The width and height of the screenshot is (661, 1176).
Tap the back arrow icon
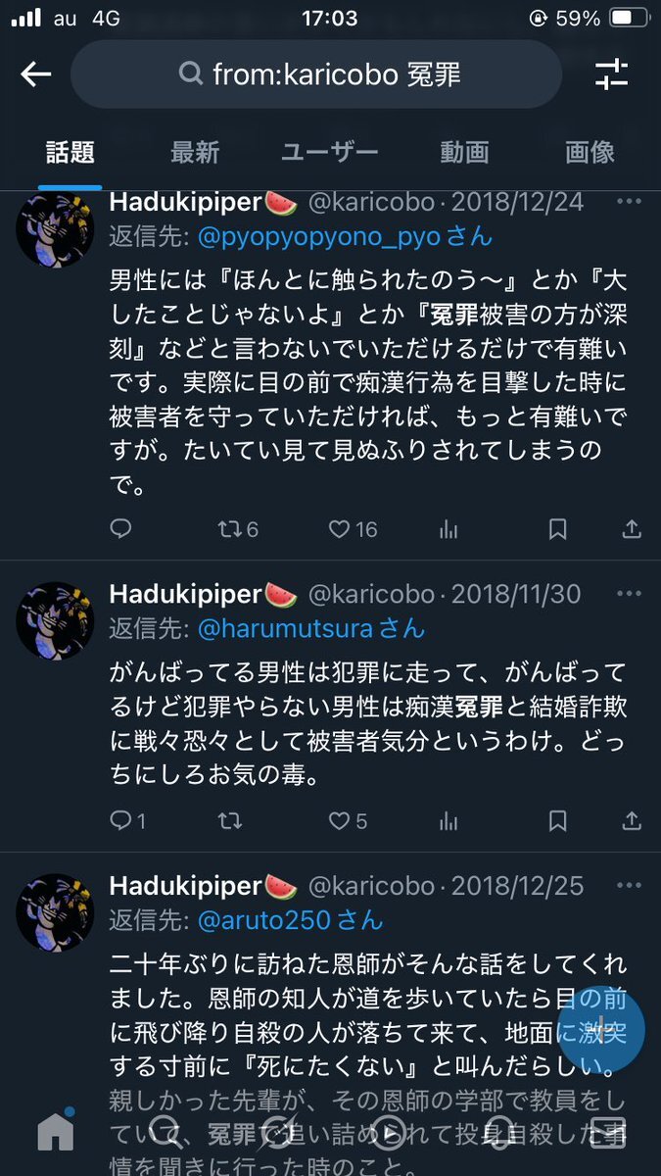[36, 74]
